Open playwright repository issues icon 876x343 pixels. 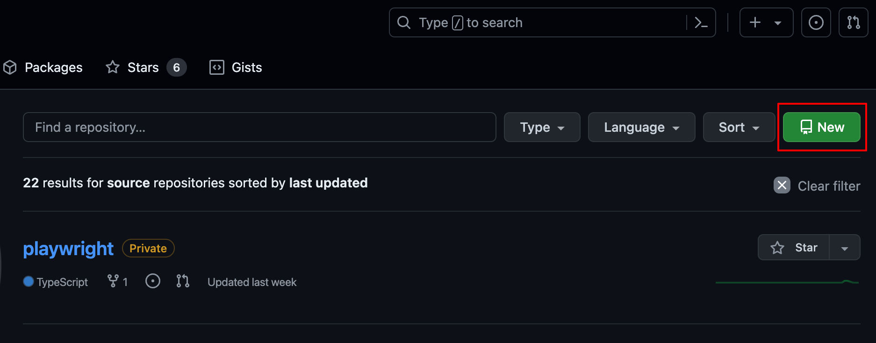click(152, 281)
